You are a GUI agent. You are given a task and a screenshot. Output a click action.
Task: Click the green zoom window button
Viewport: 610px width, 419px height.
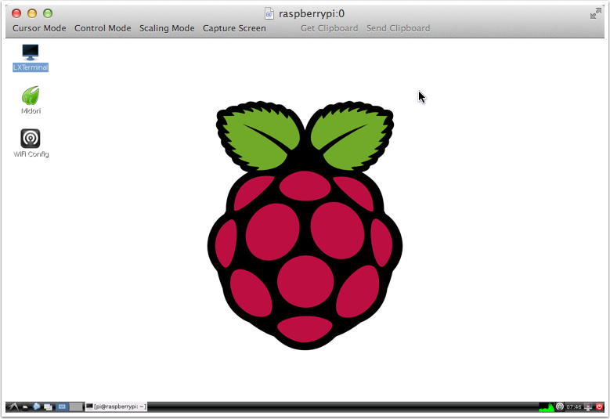48,13
